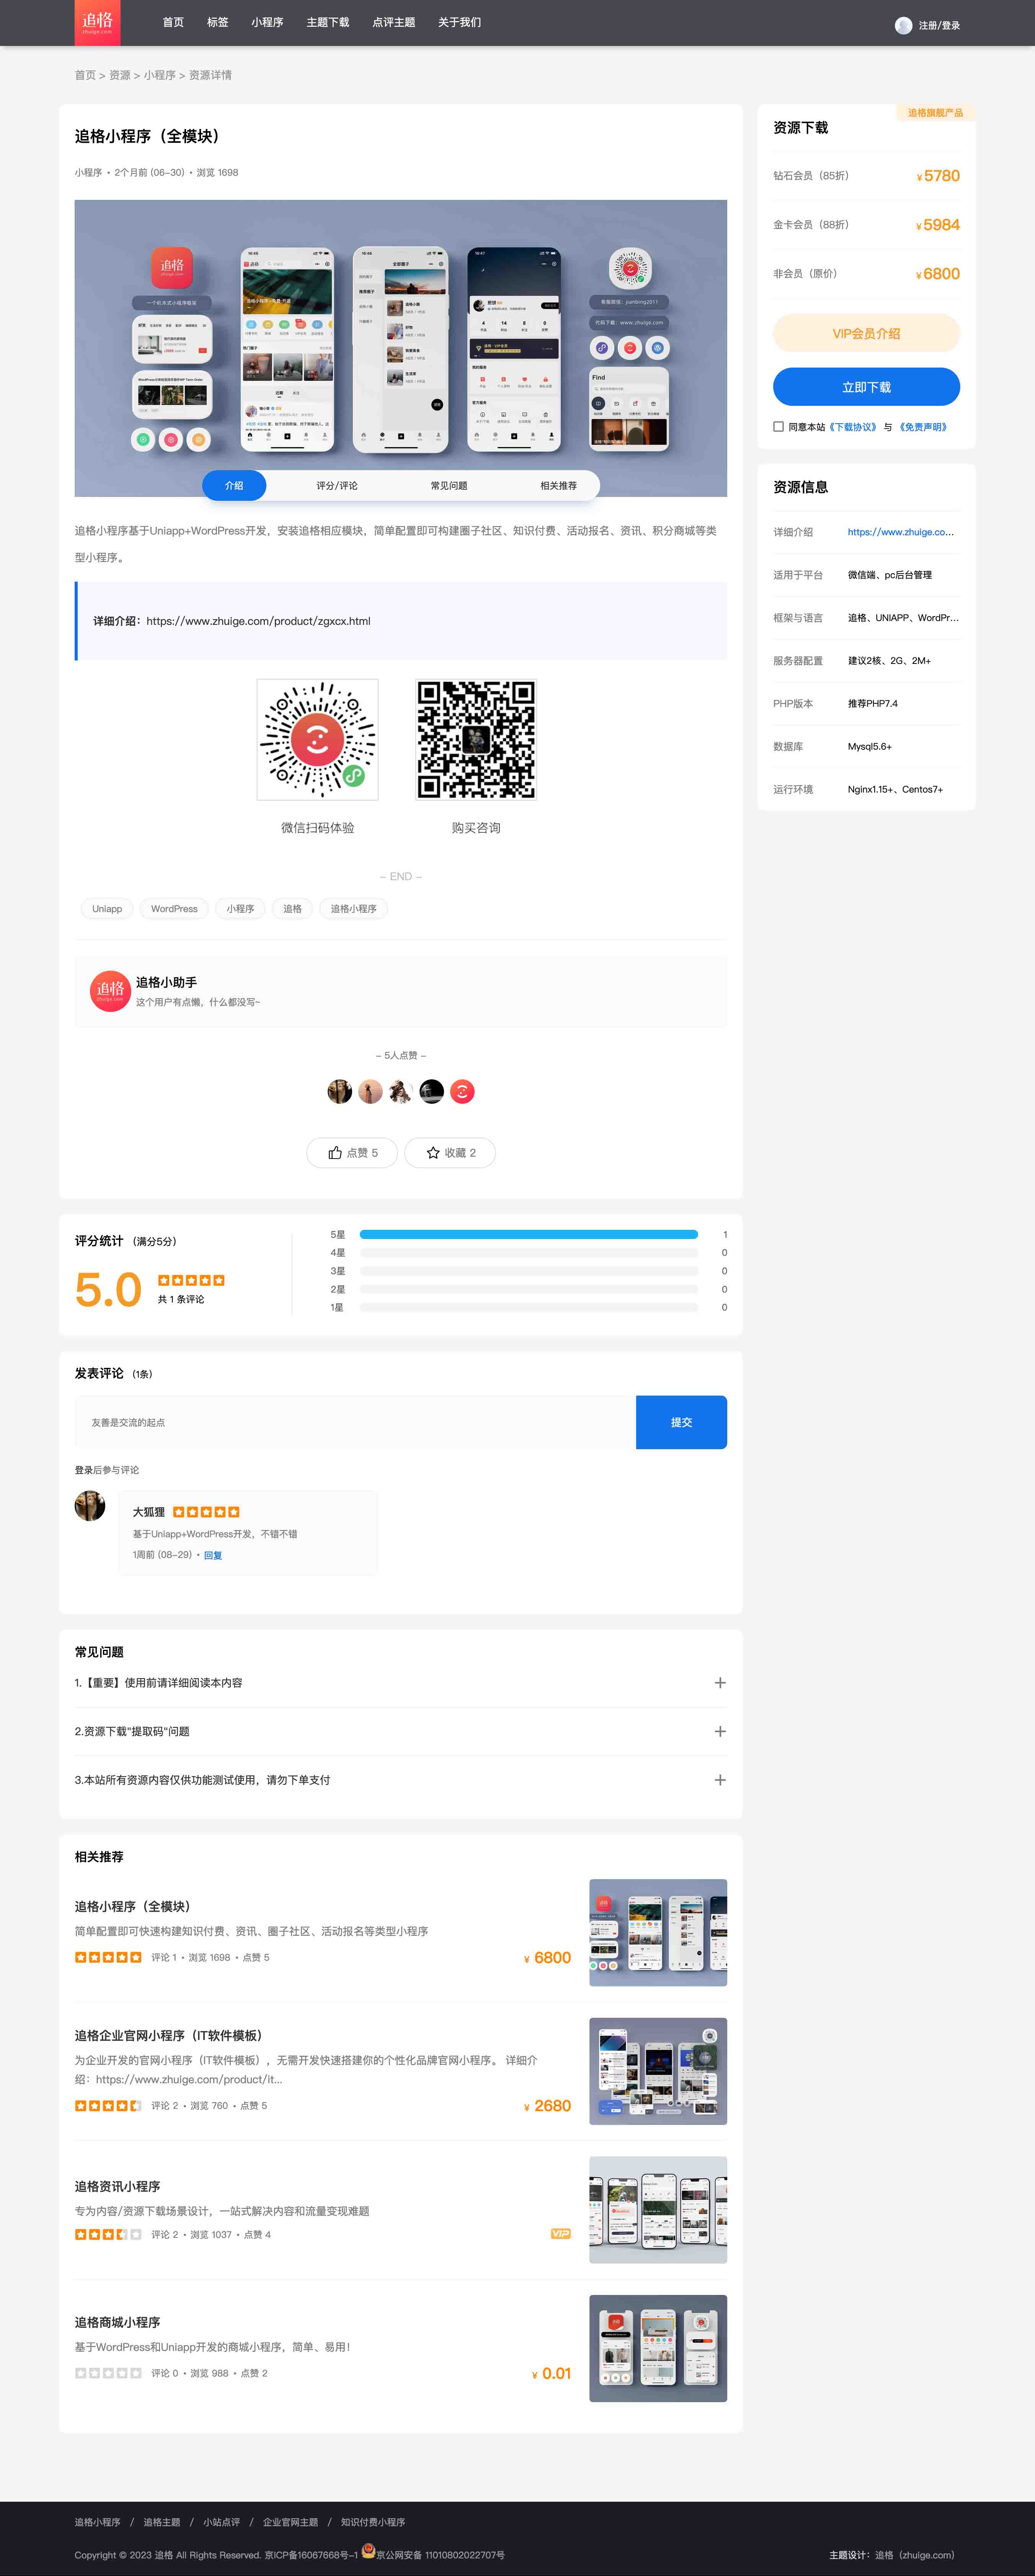Switch to the 相关推荐 tab

click(x=558, y=485)
